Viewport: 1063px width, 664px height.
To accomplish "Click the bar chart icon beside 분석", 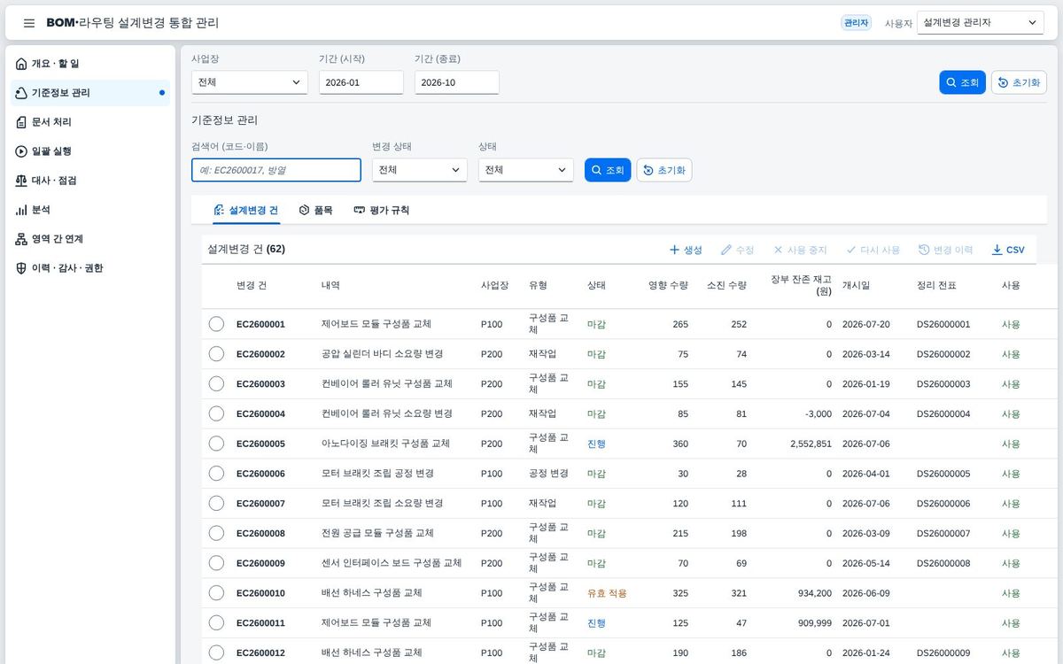I will (x=21, y=210).
